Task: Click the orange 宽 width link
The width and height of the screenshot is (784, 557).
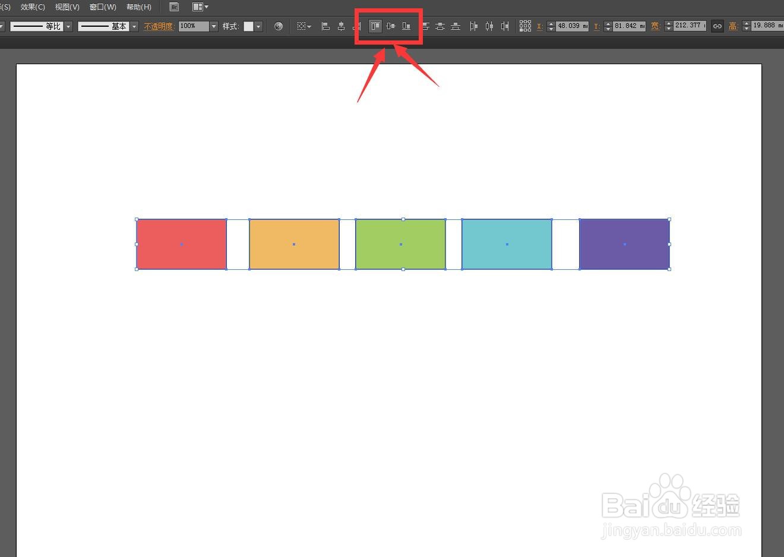Action: pyautogui.click(x=655, y=26)
